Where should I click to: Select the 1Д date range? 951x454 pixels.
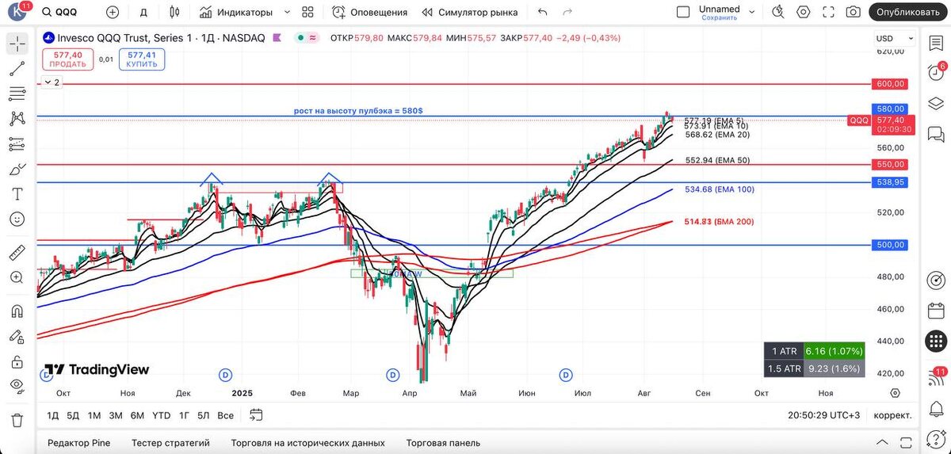coord(52,415)
